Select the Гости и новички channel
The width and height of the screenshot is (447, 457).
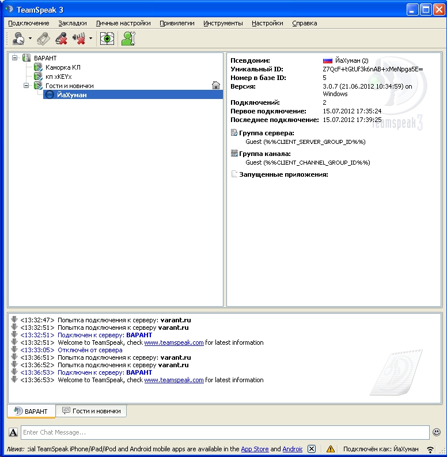[70, 86]
